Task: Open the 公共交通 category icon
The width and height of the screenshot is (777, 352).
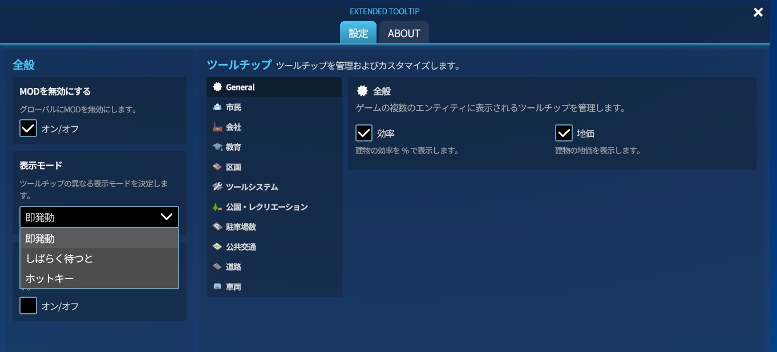Action: click(x=217, y=246)
